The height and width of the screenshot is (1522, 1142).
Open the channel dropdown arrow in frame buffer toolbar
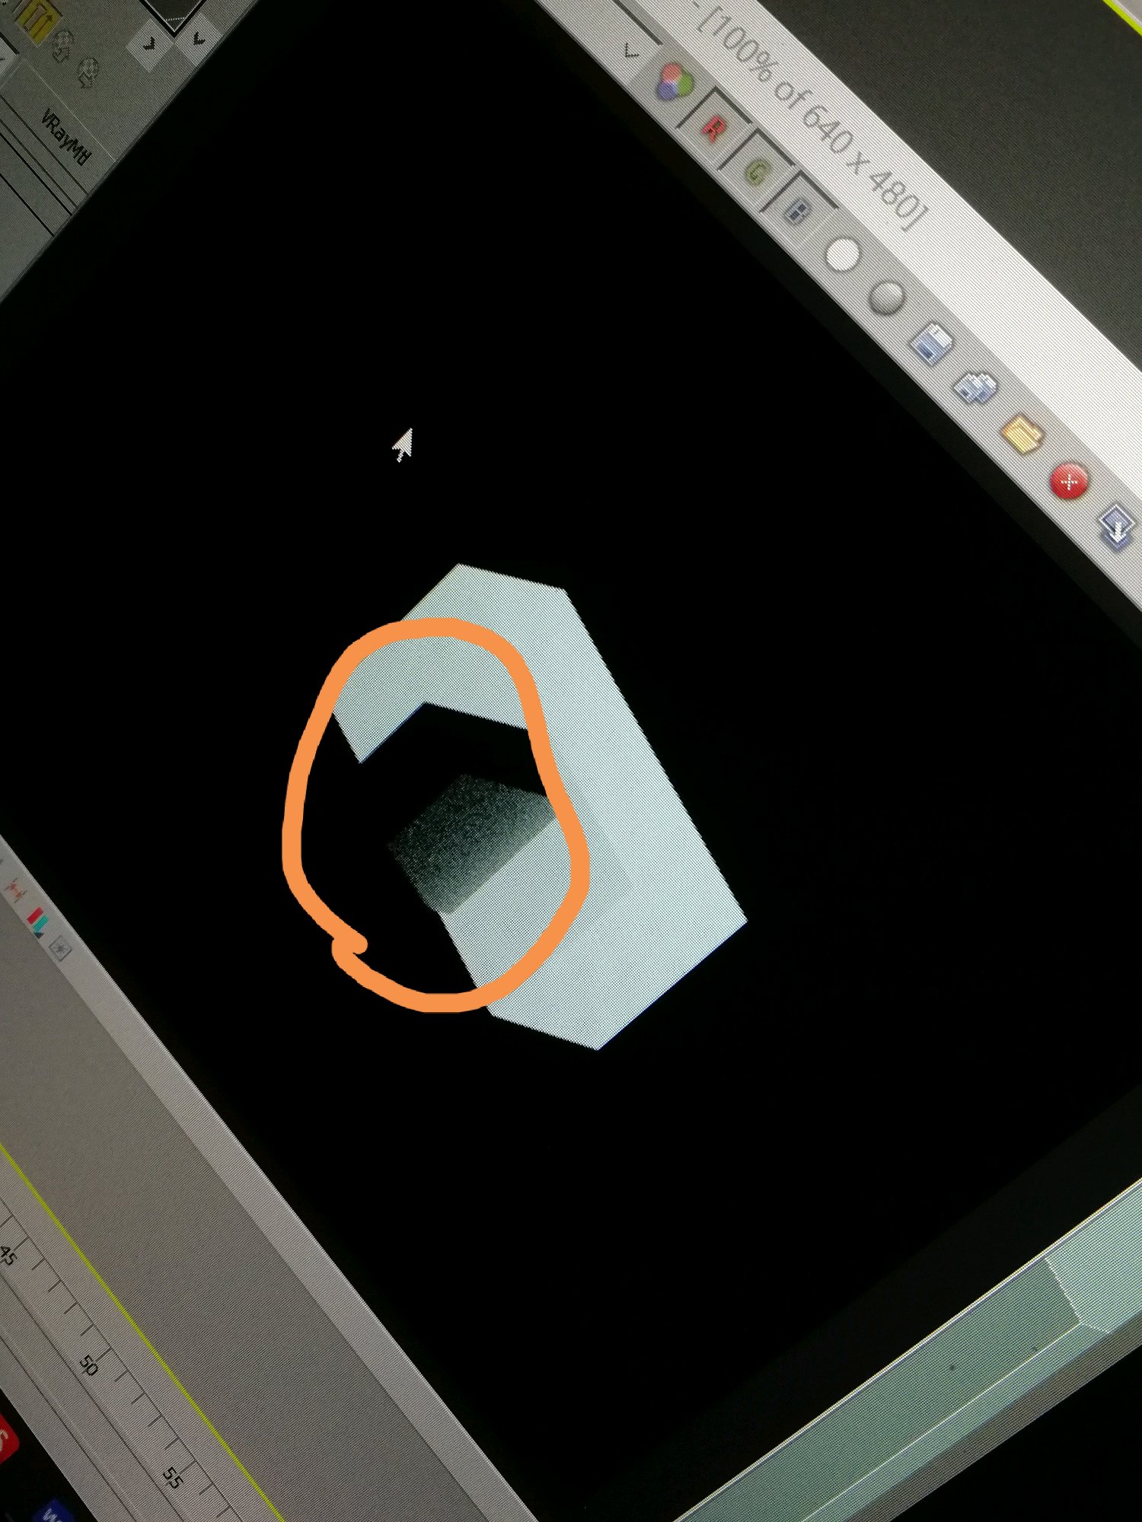coord(631,52)
